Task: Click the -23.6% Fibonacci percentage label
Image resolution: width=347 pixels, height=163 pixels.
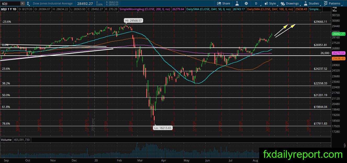Action: (x=6, y=22)
